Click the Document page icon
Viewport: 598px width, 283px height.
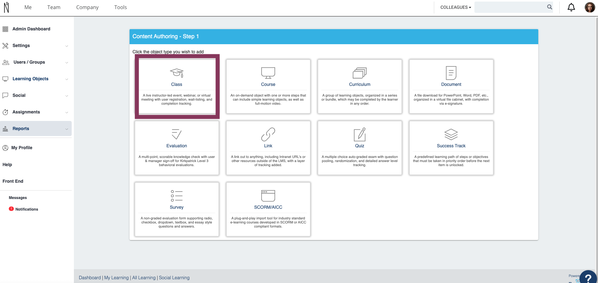click(x=451, y=73)
